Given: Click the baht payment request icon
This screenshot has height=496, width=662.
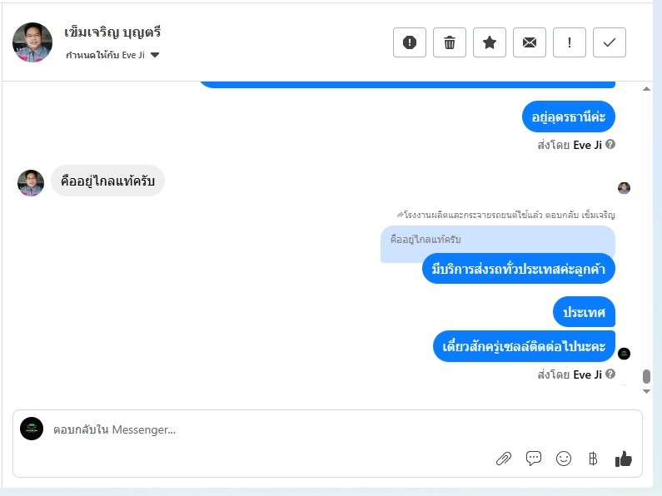Looking at the screenshot, I should click(593, 459).
